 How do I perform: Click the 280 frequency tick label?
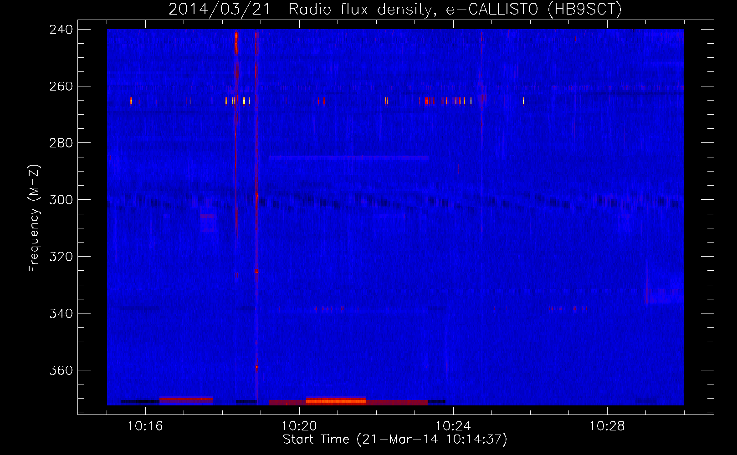(61, 143)
